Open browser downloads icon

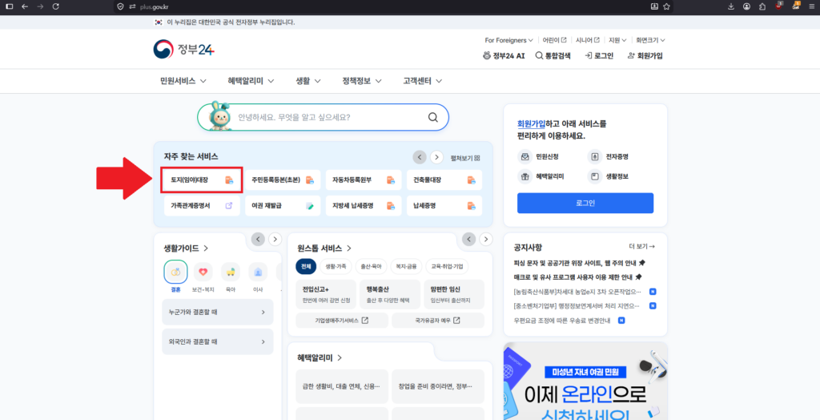pos(731,6)
